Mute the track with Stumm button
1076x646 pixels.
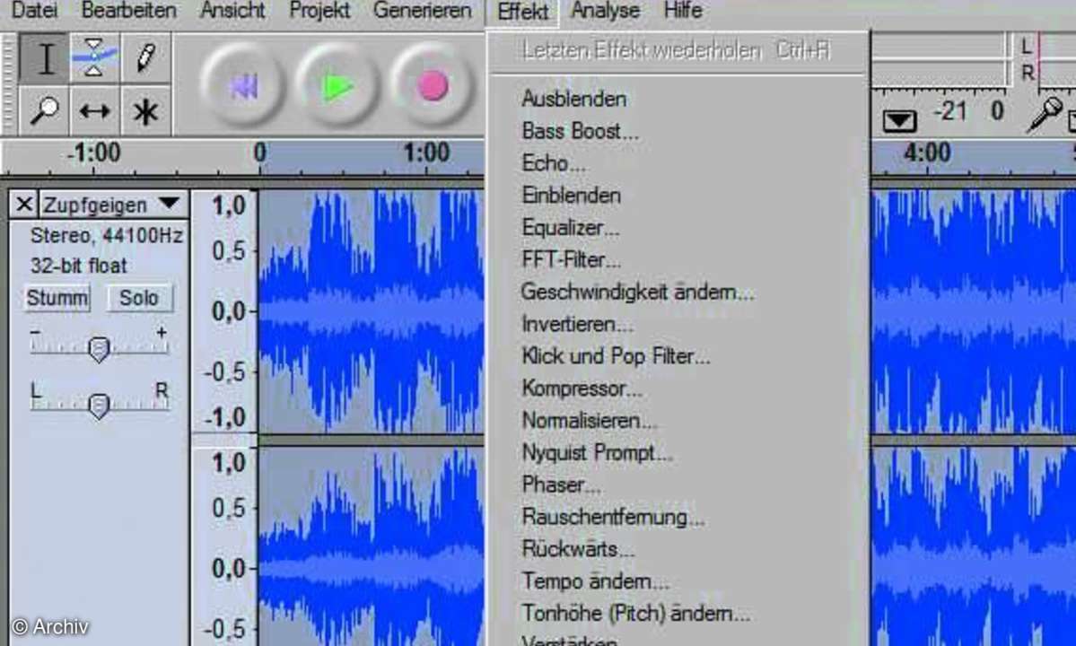(57, 298)
